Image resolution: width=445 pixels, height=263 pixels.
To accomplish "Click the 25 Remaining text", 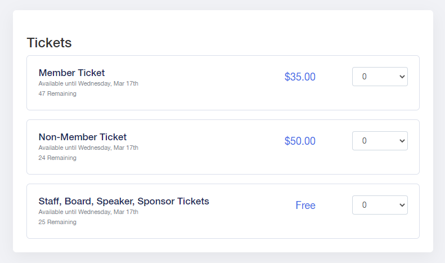I will point(57,222).
